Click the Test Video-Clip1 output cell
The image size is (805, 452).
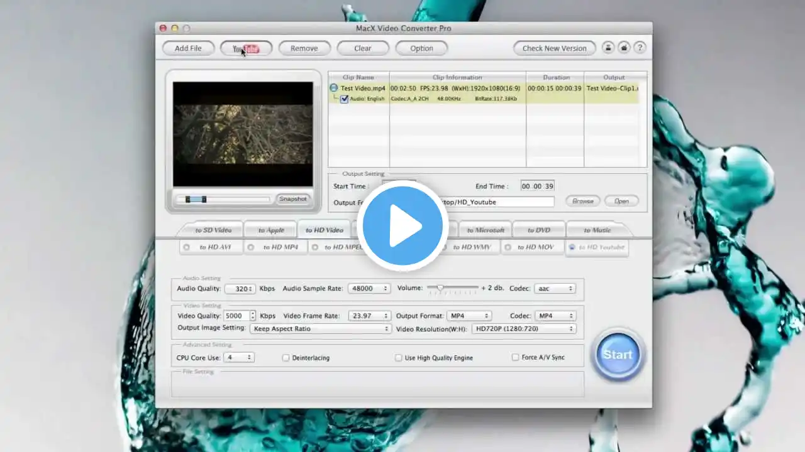(612, 89)
